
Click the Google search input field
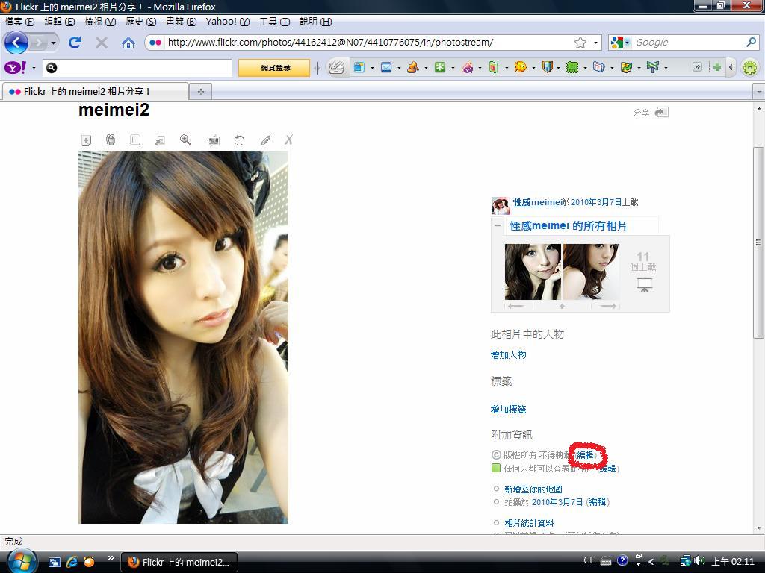click(x=689, y=43)
